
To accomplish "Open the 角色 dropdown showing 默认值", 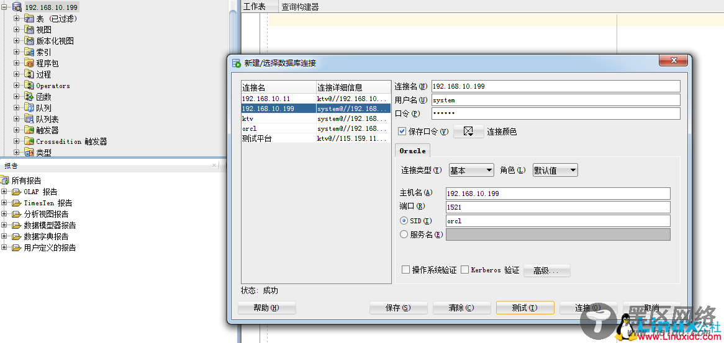I will coord(555,170).
